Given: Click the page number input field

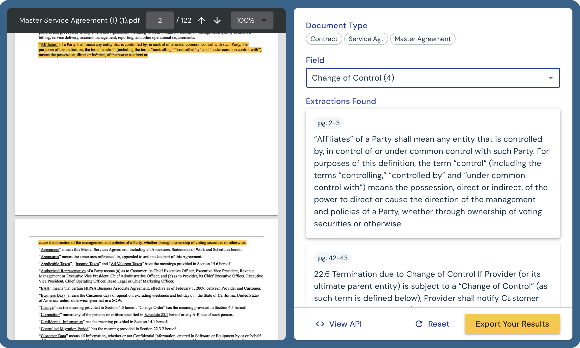Looking at the screenshot, I should 160,20.
